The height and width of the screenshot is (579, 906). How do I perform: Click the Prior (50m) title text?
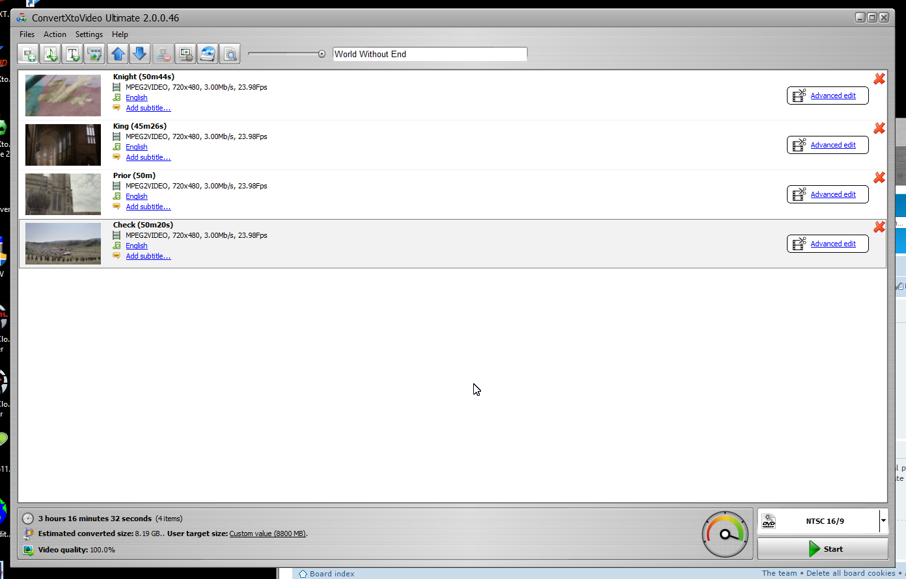pyautogui.click(x=134, y=175)
